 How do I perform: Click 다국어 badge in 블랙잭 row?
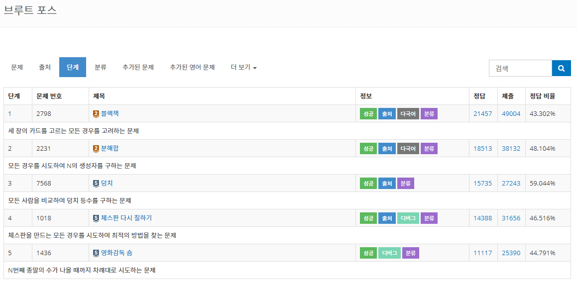point(408,114)
